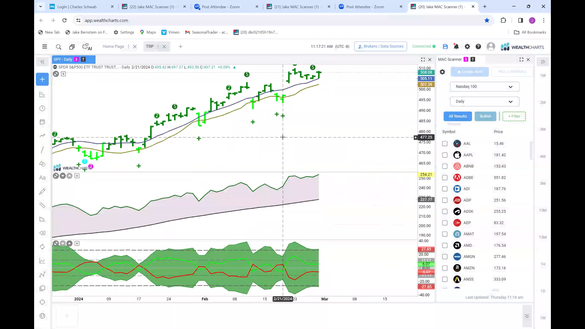The image size is (585, 329).
Task: Select the text annotation Aa tool
Action: [42, 178]
